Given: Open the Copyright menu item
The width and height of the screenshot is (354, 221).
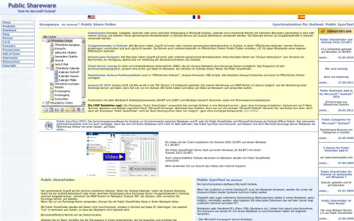Looking at the screenshot, I should pos(18,65).
